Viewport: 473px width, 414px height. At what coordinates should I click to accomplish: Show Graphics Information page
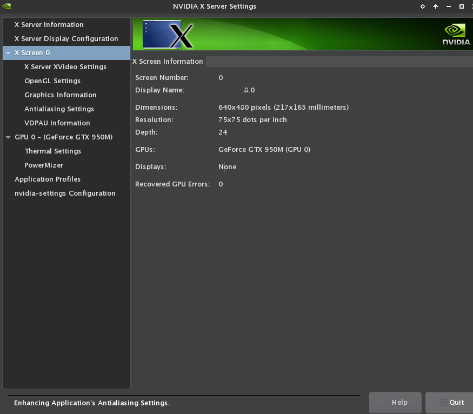click(61, 95)
